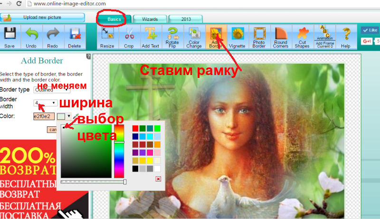Open the Animation tool

[x=325, y=32]
